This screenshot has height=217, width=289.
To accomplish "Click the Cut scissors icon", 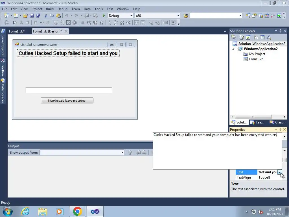I will click(46, 16).
